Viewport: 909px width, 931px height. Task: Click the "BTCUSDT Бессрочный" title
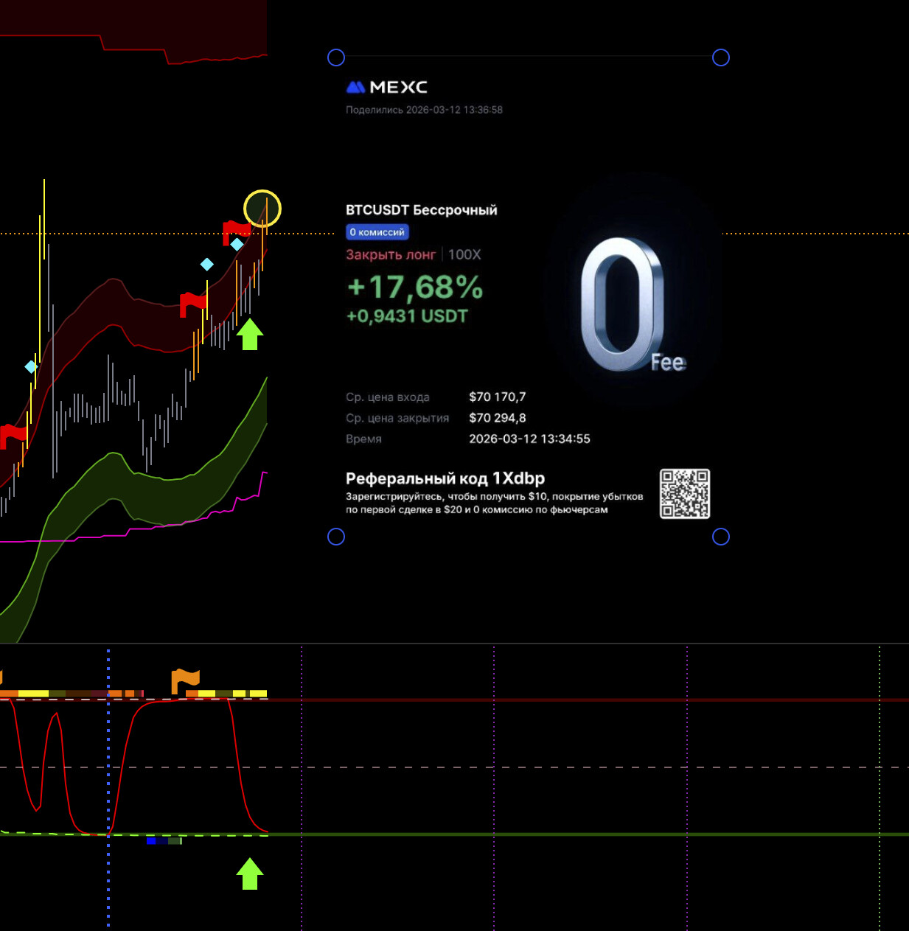(x=421, y=210)
